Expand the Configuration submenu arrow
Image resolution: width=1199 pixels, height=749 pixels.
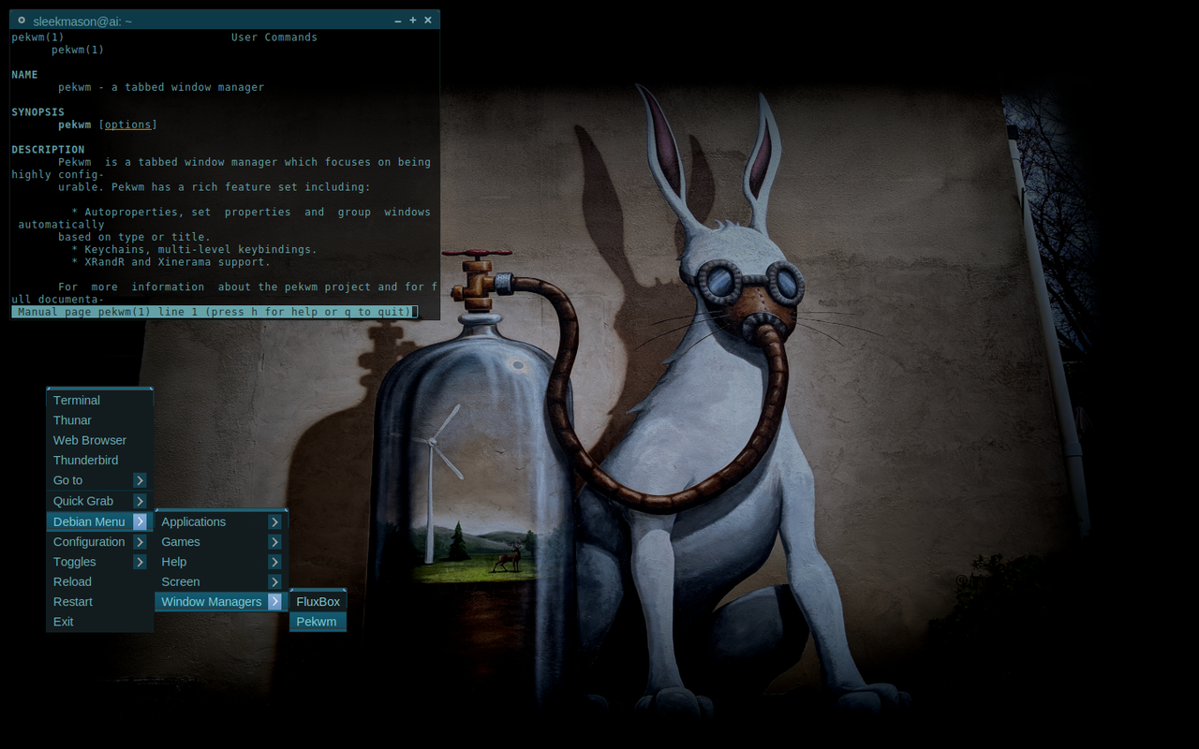pyautogui.click(x=140, y=542)
